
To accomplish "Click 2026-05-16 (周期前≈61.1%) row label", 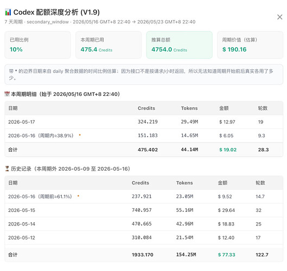I will point(40,197).
